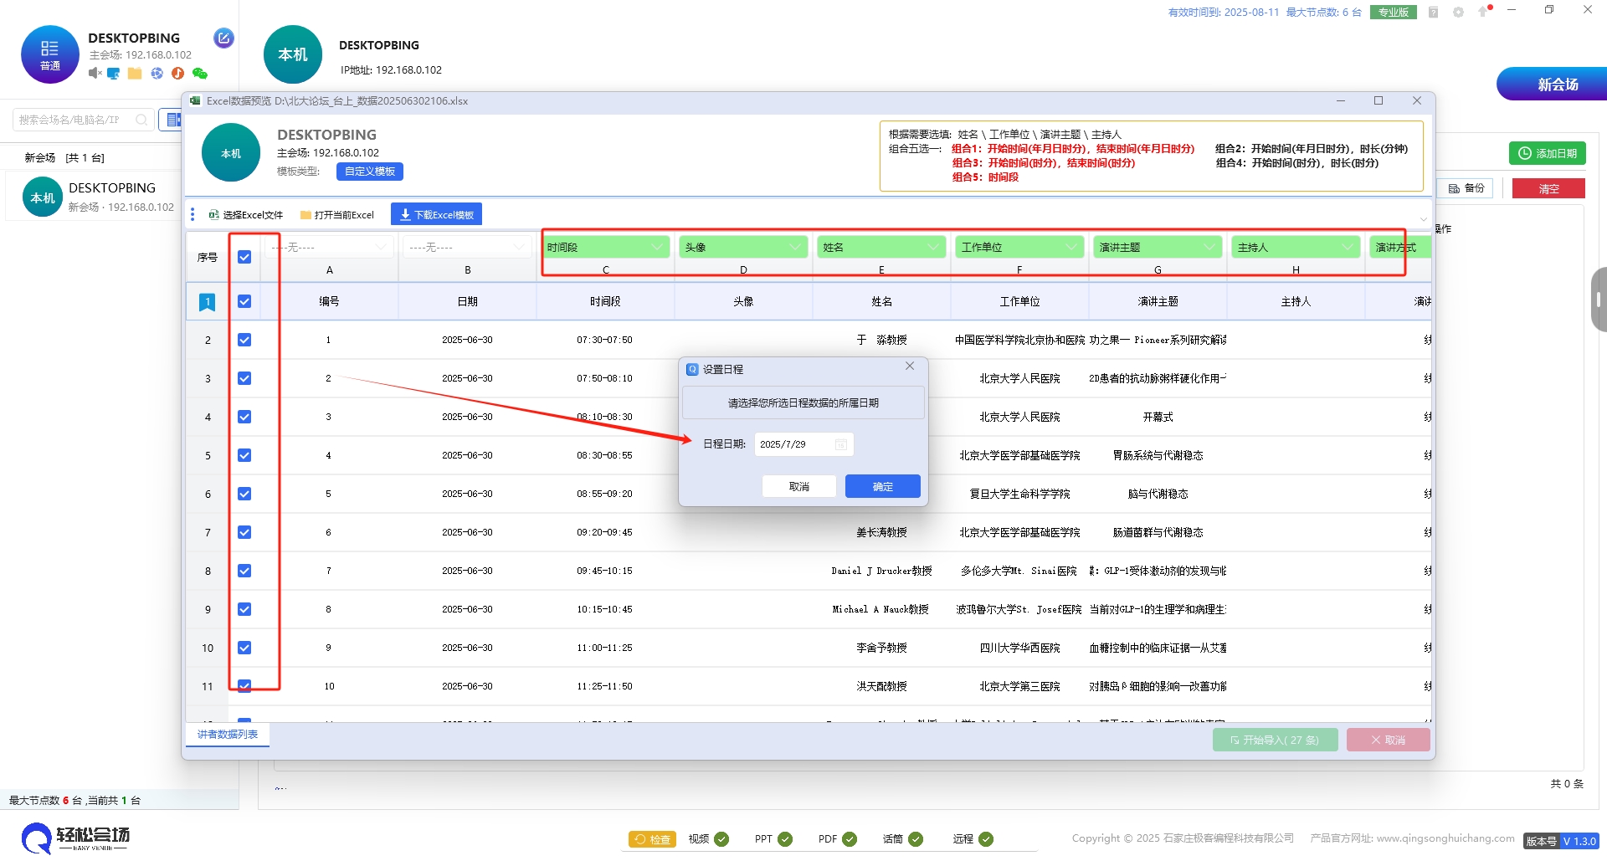
Task: Uncheck the checkbox in row 3
Action: click(x=244, y=378)
